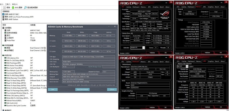Click Memory Bus field 1729.5 MHz

pyautogui.click(x=68, y=72)
